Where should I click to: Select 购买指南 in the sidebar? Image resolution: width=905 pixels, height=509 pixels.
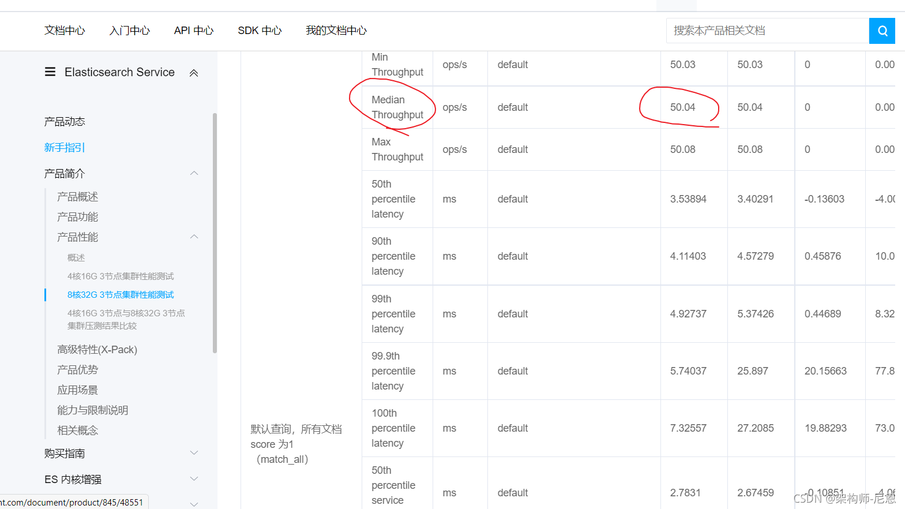click(x=65, y=454)
